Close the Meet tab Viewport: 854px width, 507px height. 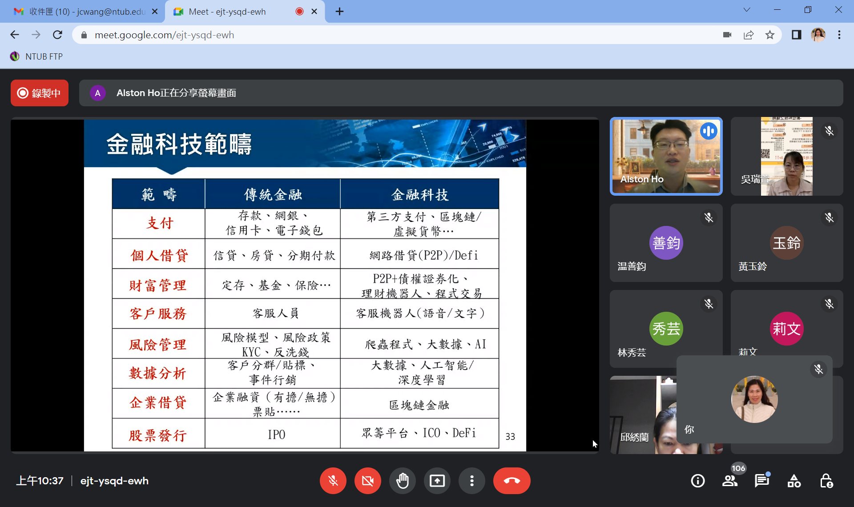[x=314, y=12]
